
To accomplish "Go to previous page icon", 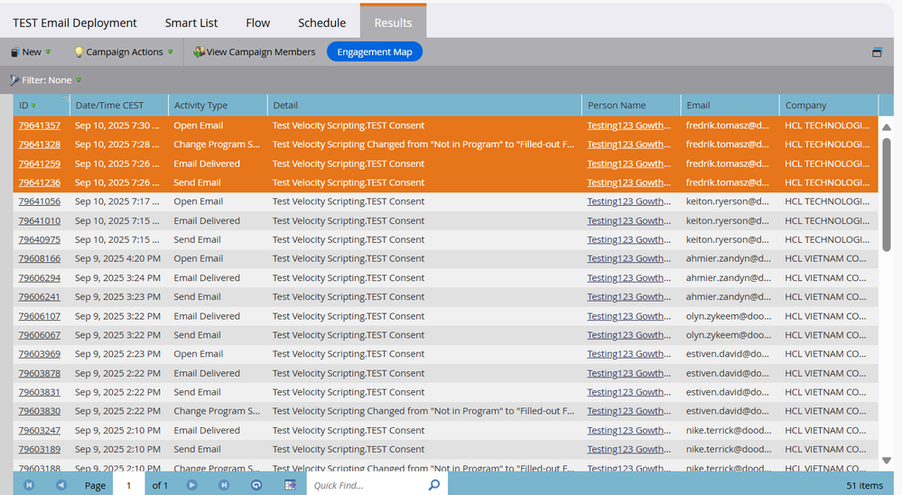I will pos(61,485).
